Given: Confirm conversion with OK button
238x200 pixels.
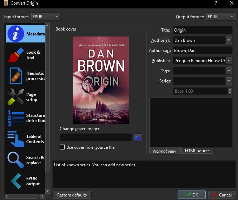Looking at the screenshot, I should (x=192, y=195).
